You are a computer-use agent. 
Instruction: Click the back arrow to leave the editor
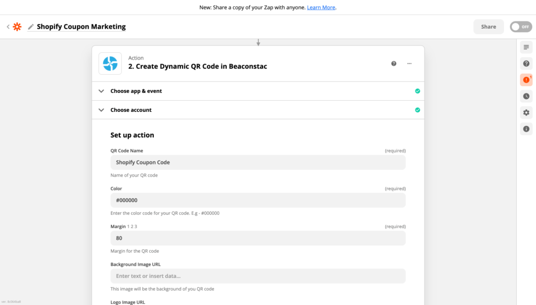[x=7, y=26]
